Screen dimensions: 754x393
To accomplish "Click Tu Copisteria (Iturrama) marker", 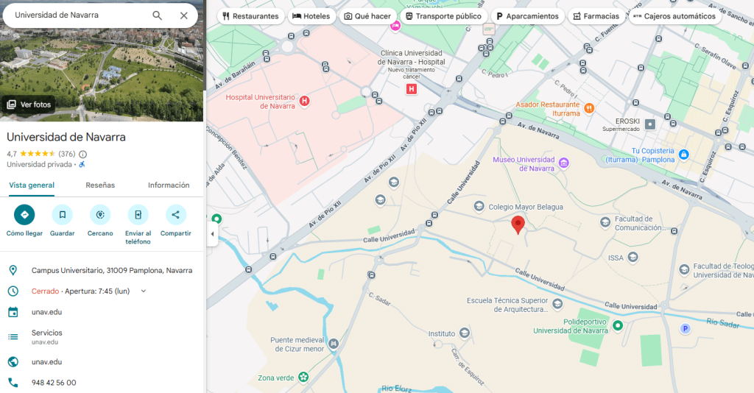I will coord(684,155).
